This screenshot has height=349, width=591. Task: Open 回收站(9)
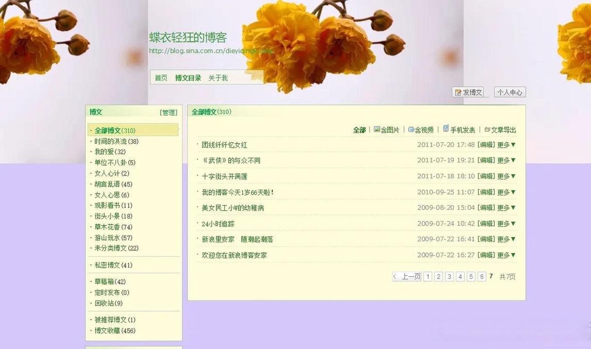109,303
